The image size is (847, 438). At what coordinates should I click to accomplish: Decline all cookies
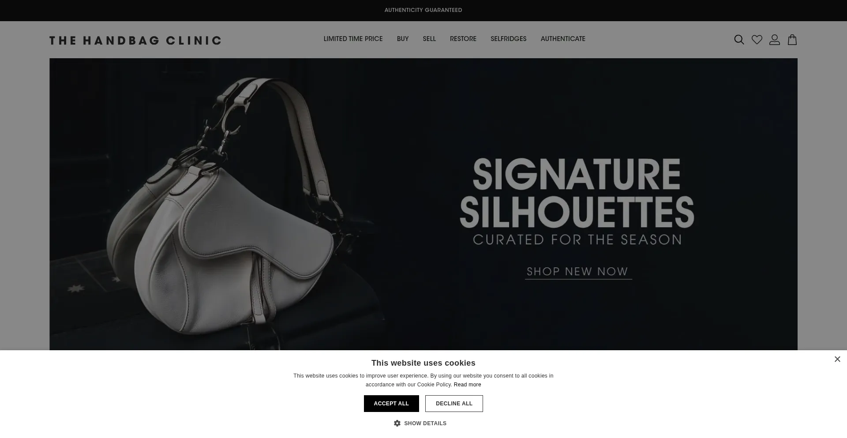click(454, 404)
